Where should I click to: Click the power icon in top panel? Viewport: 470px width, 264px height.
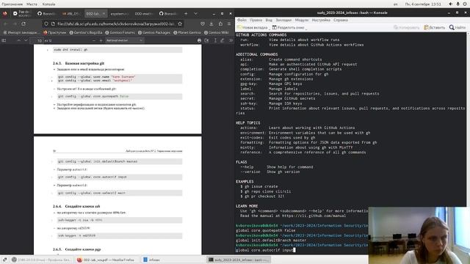coord(465,4)
